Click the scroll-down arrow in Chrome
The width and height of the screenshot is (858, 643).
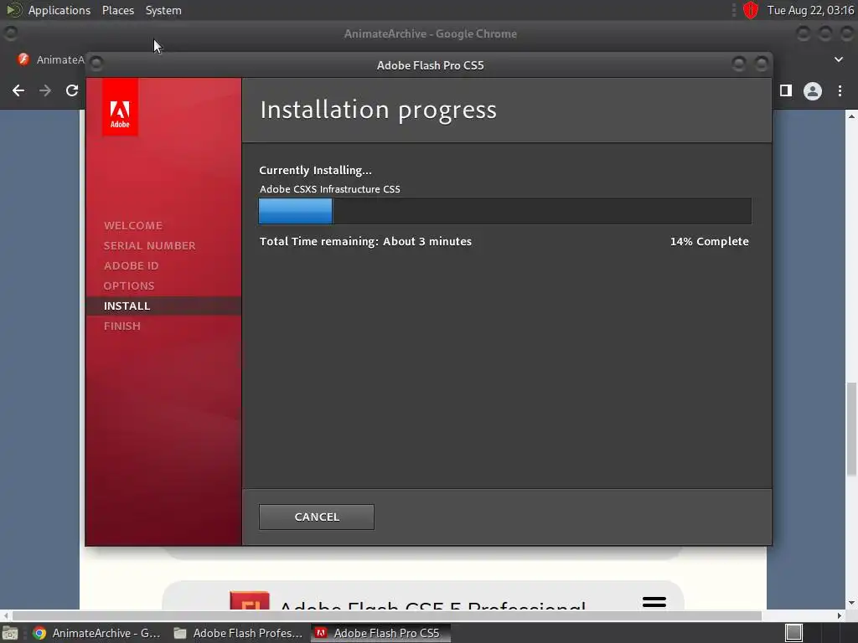[851, 603]
